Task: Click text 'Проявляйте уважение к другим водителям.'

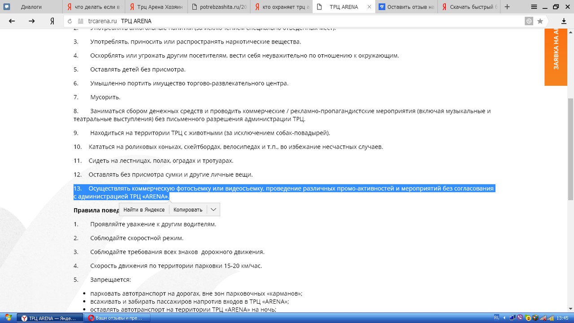Action: coord(153,224)
